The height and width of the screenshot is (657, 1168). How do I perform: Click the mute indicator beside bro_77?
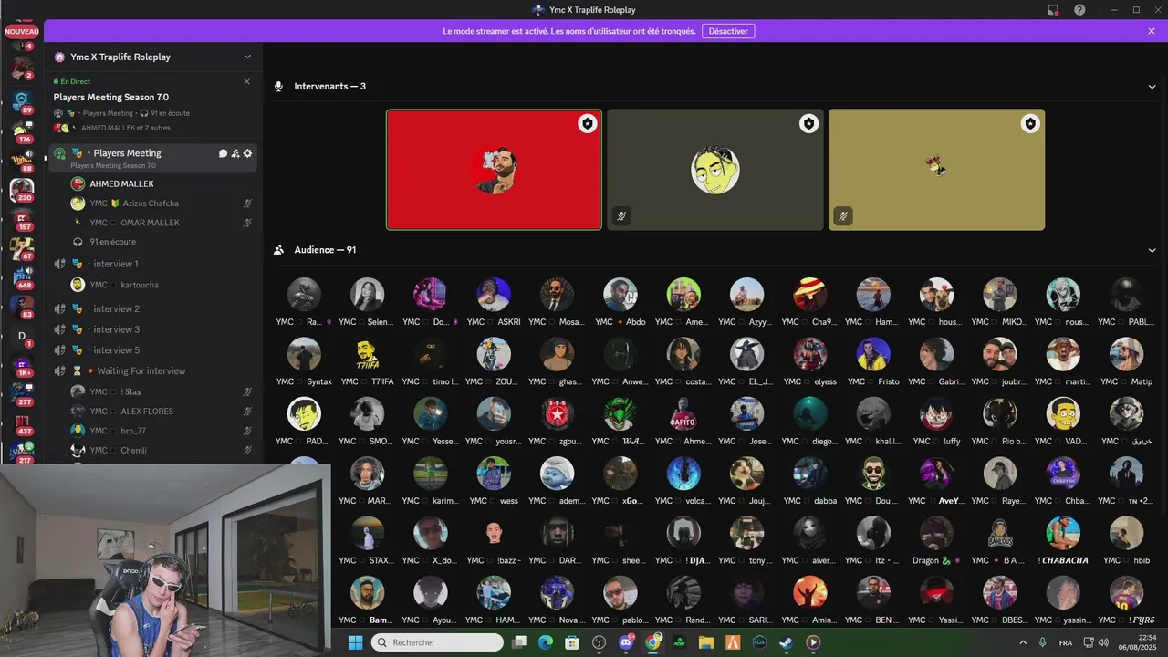coord(247,431)
